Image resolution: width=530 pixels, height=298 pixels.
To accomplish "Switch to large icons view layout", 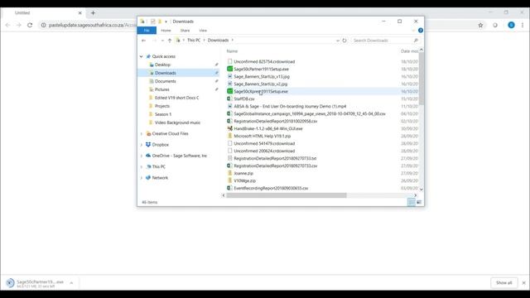I will click(x=419, y=202).
